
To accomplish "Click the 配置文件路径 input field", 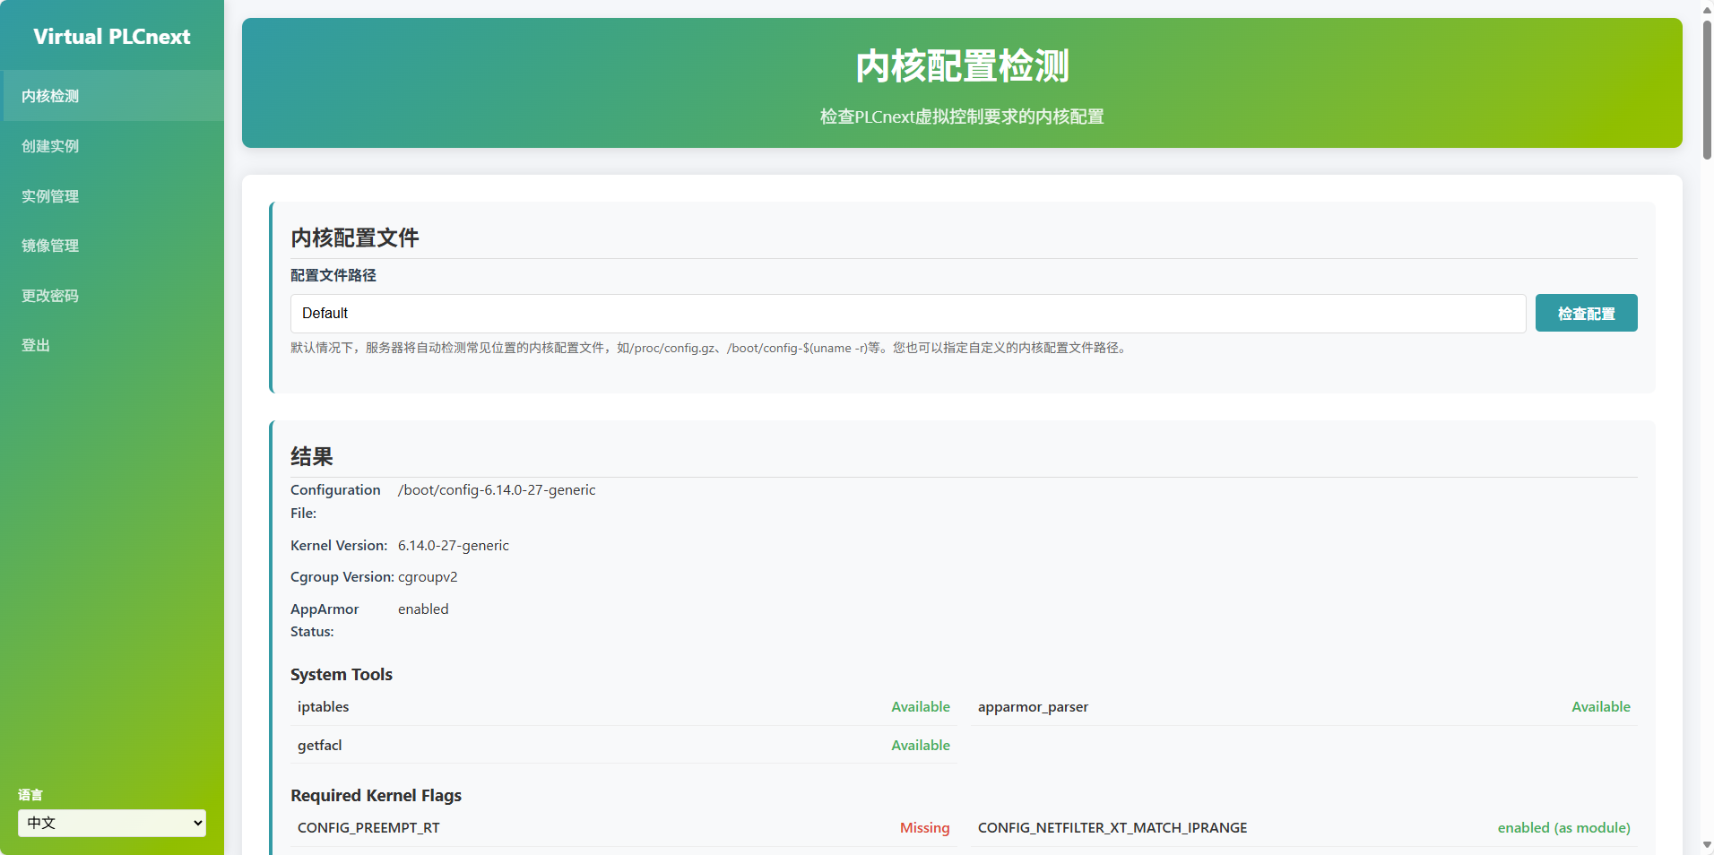I will coord(908,314).
